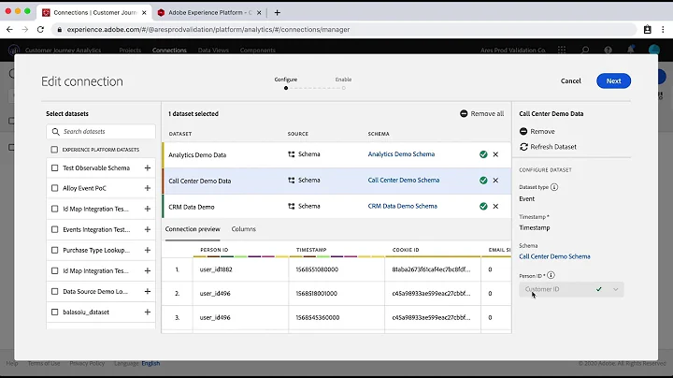The image size is (673, 378).
Task: Check Purchase Type Lookup checkbox
Action: point(54,250)
